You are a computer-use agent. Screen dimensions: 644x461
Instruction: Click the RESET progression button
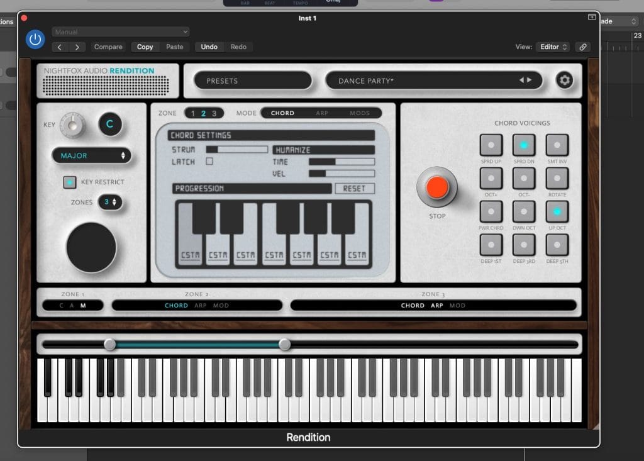(355, 189)
